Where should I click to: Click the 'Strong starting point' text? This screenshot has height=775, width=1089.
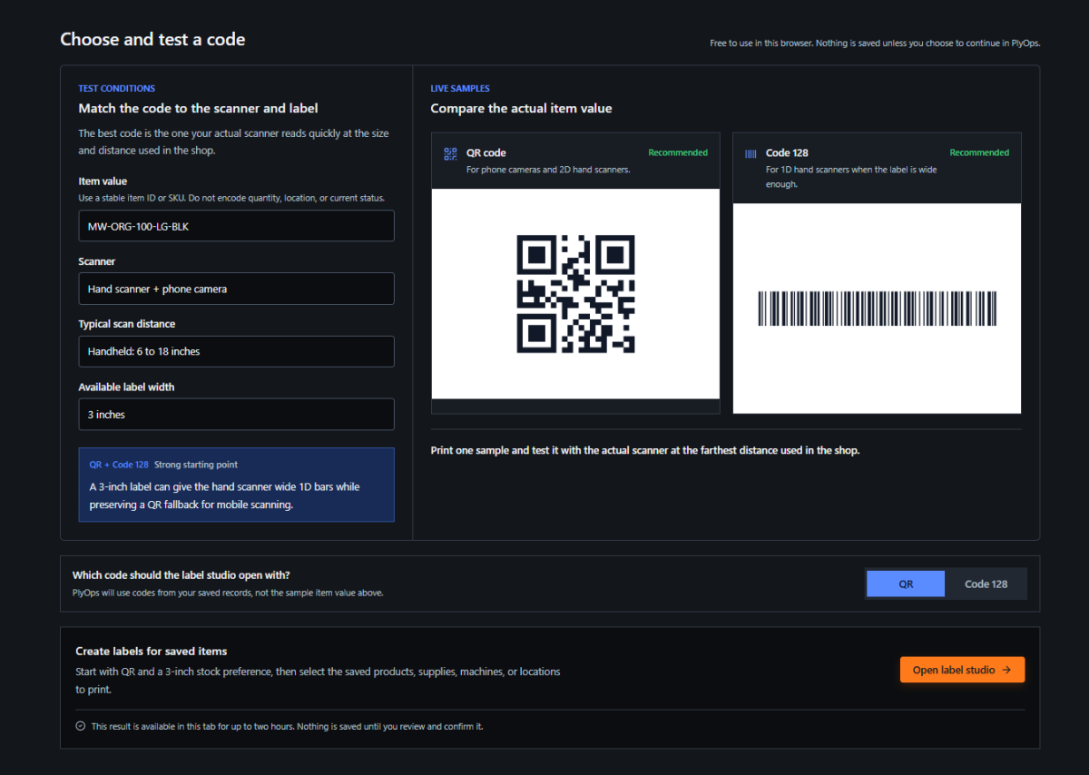(x=196, y=465)
